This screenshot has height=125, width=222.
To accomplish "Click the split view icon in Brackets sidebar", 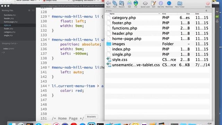I will pyautogui.click(x=33, y=10).
